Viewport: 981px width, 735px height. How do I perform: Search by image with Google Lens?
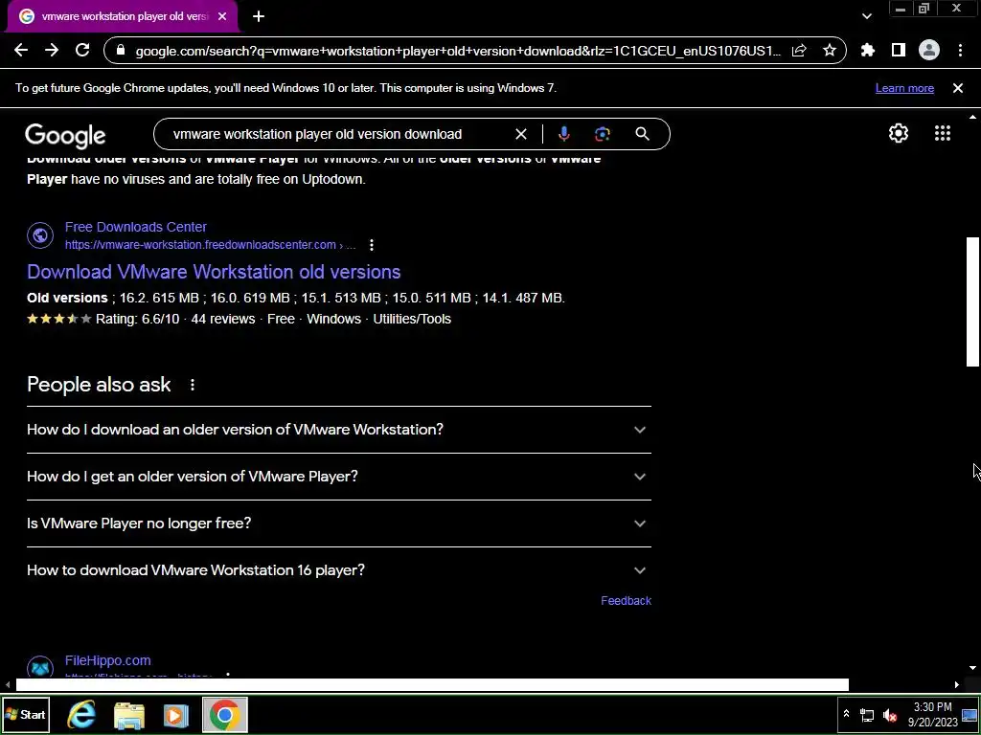(603, 134)
